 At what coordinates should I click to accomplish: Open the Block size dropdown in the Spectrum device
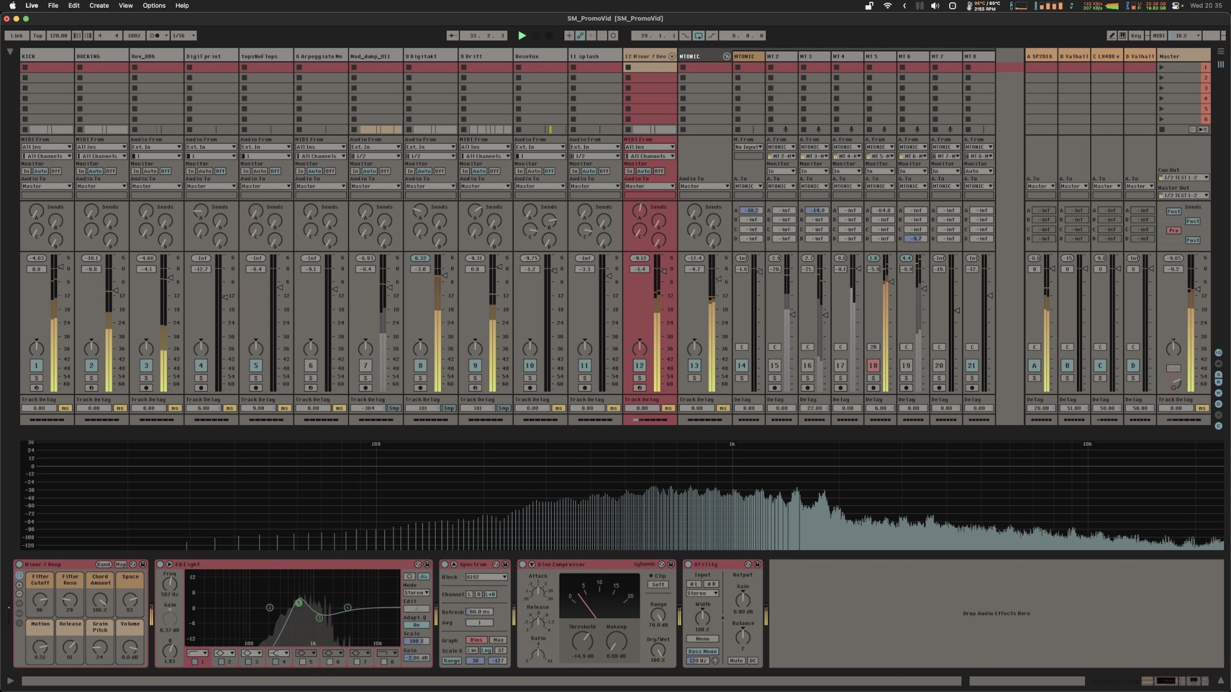[485, 577]
